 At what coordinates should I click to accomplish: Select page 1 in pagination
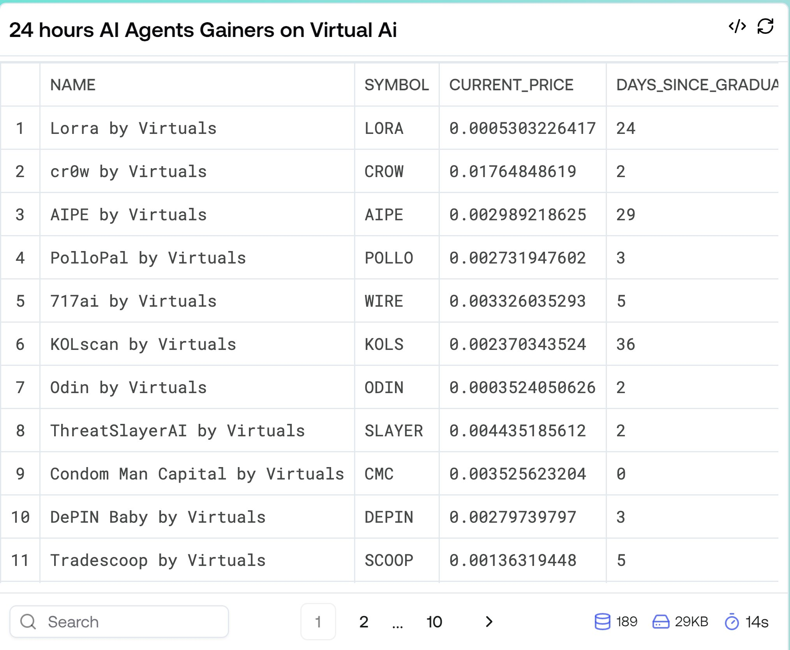point(318,622)
